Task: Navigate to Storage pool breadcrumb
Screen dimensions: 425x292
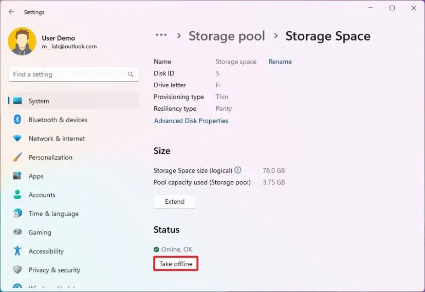Action: point(227,36)
